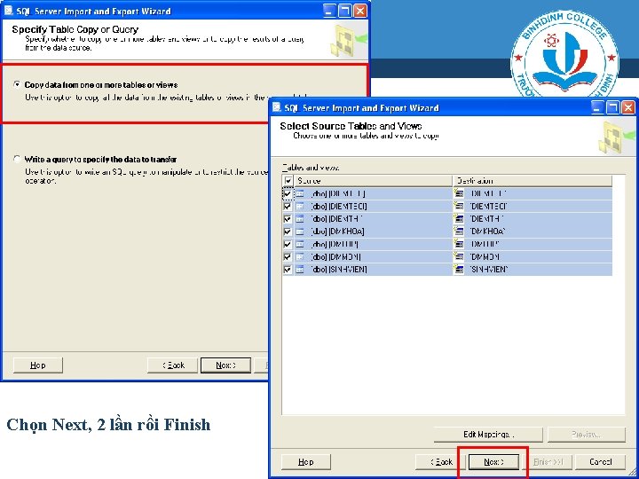Image resolution: width=639 pixels, height=479 pixels.
Task: Click the source table icon for DMLOP
Action: pyautogui.click(x=300, y=244)
